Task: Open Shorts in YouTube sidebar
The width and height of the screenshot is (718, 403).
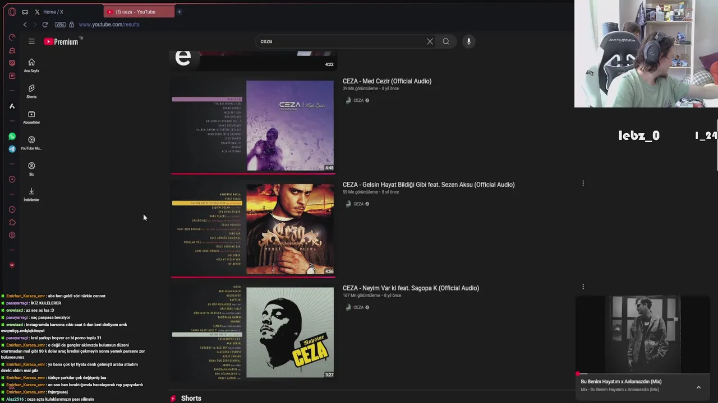Action: tap(31, 91)
